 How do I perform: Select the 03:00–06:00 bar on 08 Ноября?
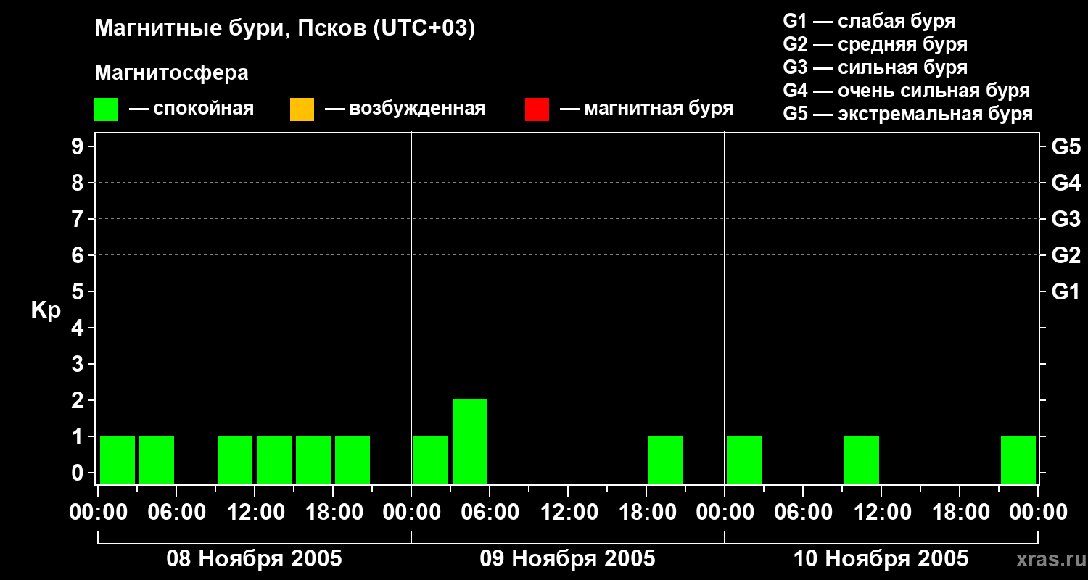click(x=157, y=460)
